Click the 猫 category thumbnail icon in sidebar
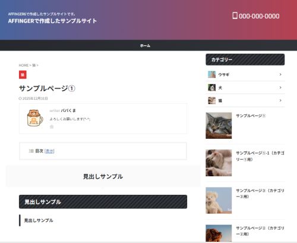Viewport: 297px width, 243px height. (x=211, y=101)
